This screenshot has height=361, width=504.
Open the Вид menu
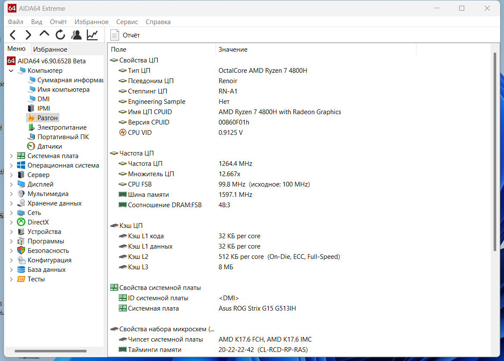37,22
